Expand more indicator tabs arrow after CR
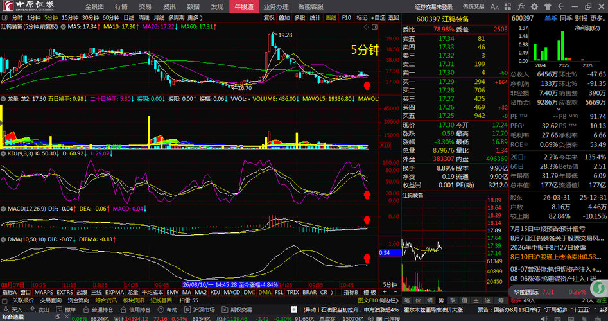Viewport: 608px width, 321px height. tap(332, 292)
